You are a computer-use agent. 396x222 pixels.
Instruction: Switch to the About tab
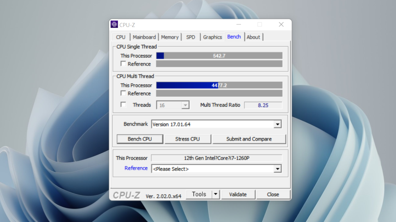[253, 37]
